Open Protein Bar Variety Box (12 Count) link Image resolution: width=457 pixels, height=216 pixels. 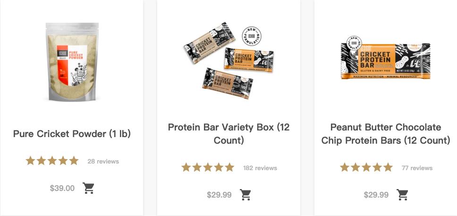pos(228,134)
